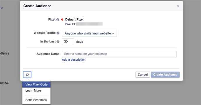Select View Pixel Code menu item
Viewport: 201px width, 105px height.
click(x=36, y=84)
